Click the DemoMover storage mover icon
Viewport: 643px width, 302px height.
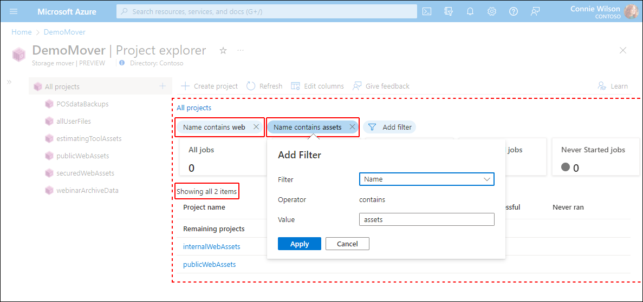(19, 54)
